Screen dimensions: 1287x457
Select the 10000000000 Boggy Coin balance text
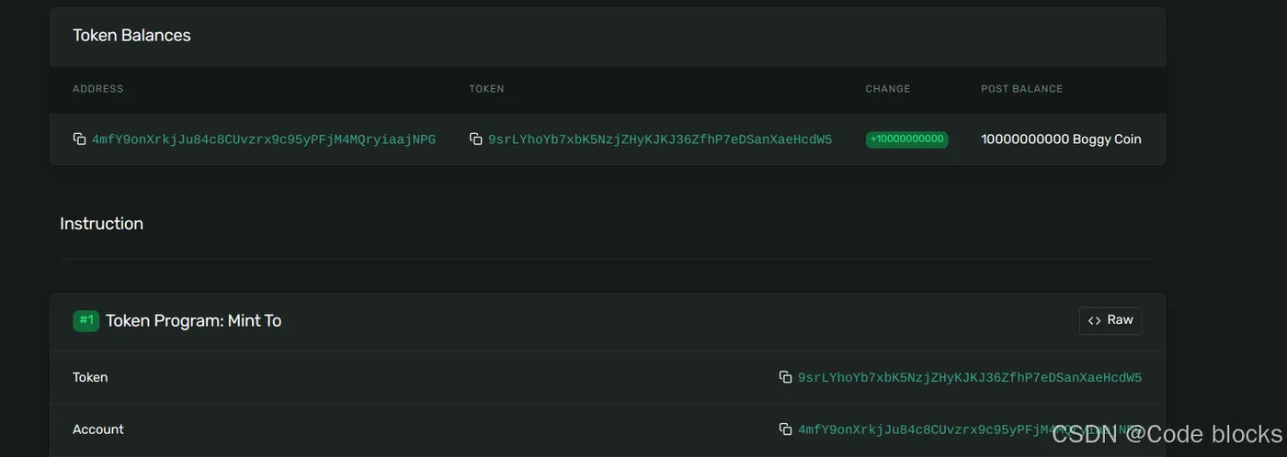point(1061,139)
